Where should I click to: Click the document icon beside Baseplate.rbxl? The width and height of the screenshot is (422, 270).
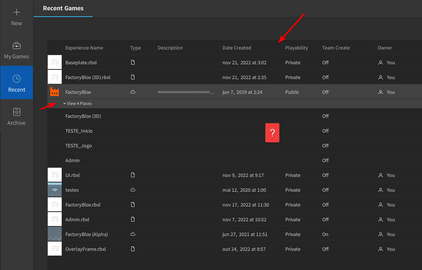click(133, 62)
